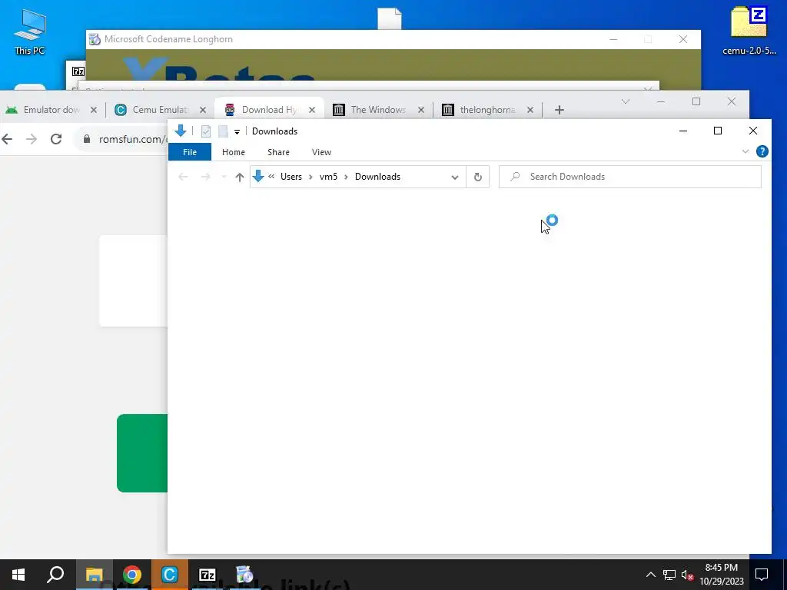Screen dimensions: 787x590
Task: Go back in File Explorer
Action: point(183,177)
